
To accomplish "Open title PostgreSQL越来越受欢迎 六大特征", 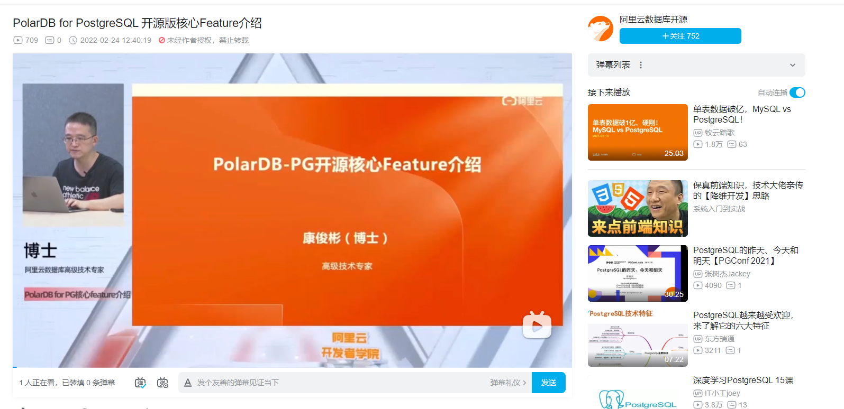I will click(x=743, y=320).
